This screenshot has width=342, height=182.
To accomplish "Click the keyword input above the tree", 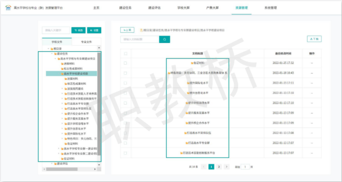I will coord(56,31).
